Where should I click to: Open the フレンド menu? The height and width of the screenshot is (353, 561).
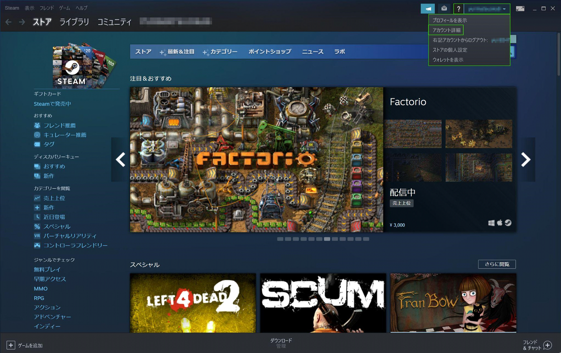47,8
